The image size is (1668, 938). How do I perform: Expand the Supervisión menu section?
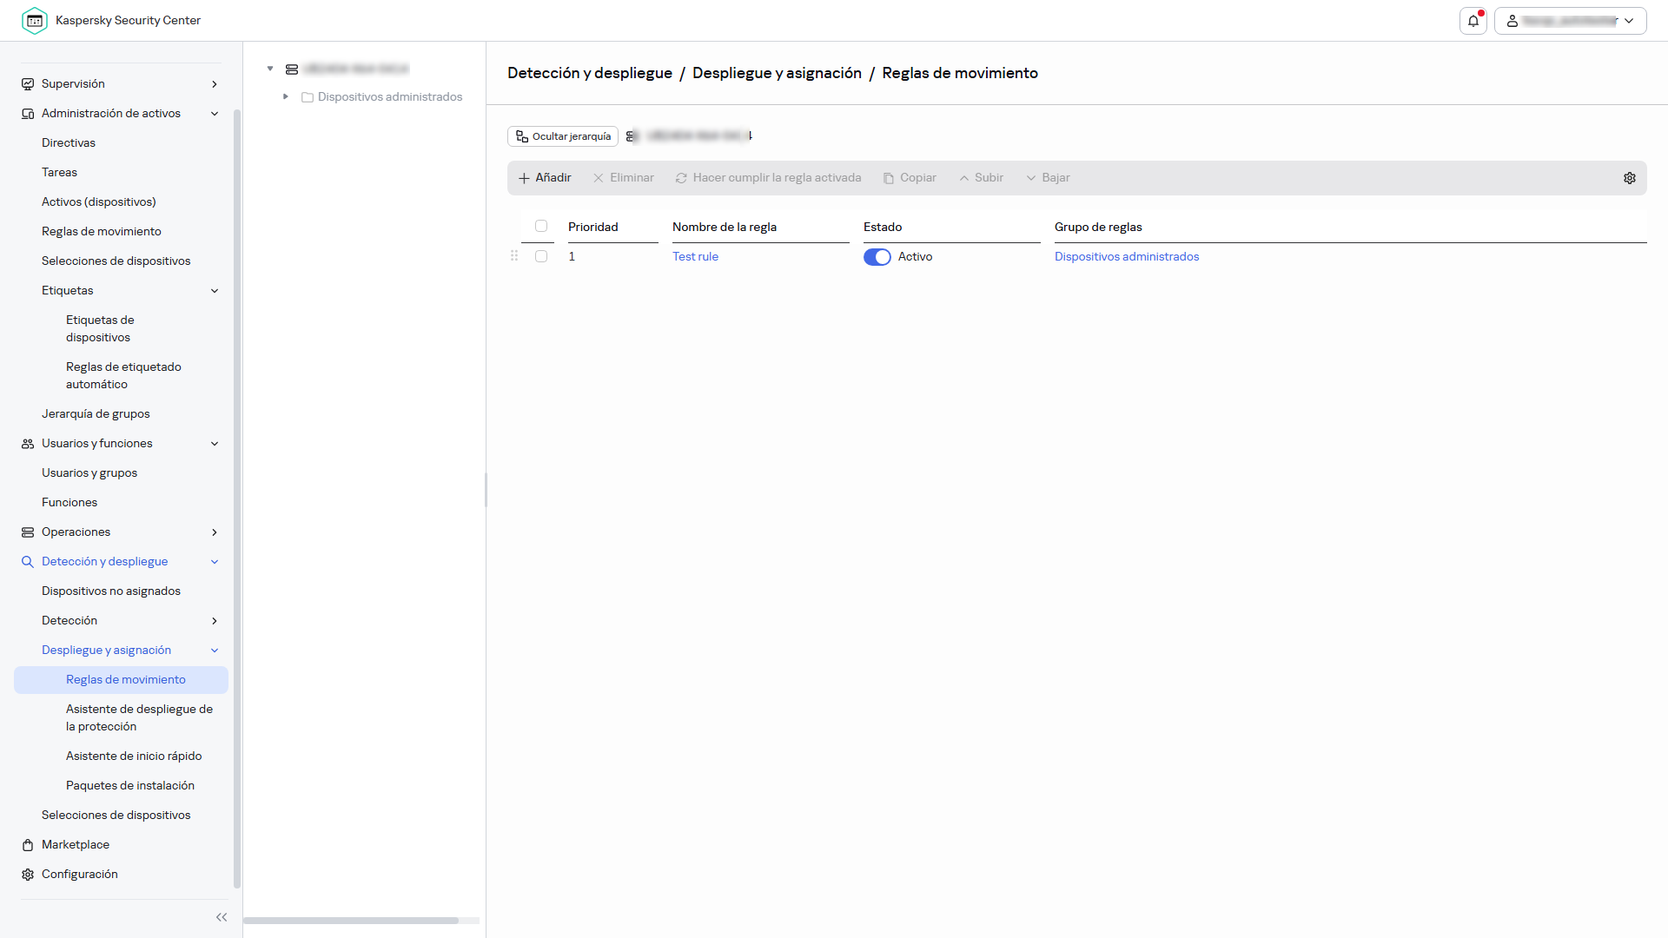pyautogui.click(x=214, y=84)
